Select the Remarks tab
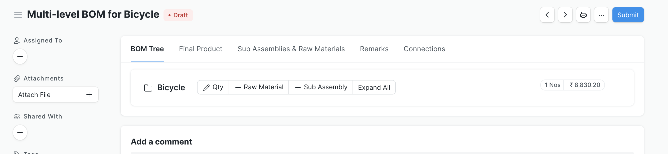The image size is (668, 154). point(374,49)
